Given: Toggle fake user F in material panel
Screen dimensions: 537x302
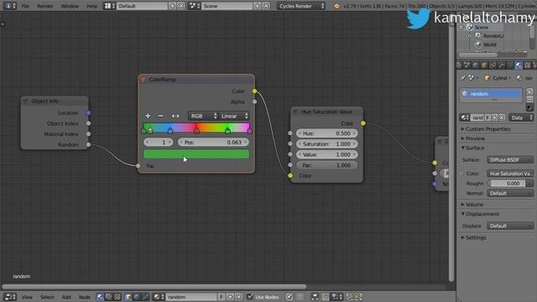Looking at the screenshot, I should [x=487, y=117].
